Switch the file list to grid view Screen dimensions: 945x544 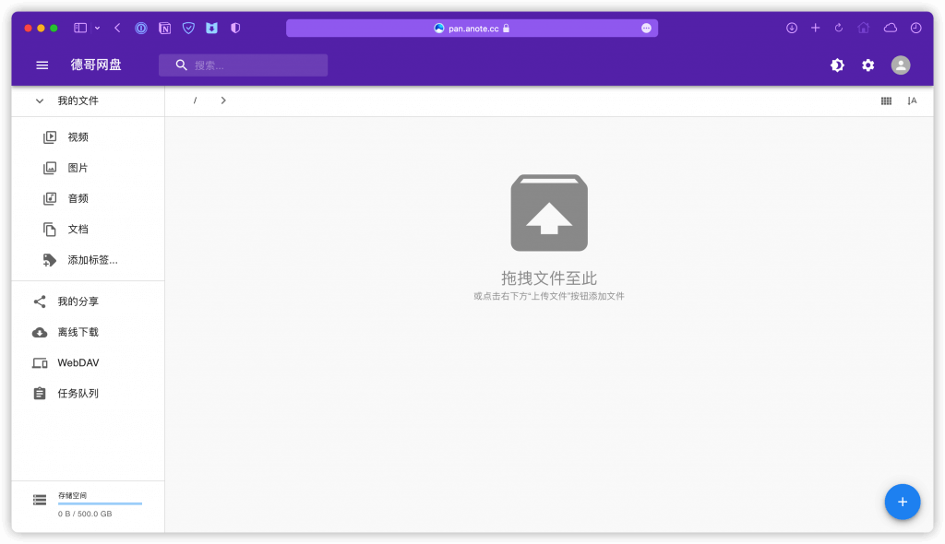click(x=886, y=101)
